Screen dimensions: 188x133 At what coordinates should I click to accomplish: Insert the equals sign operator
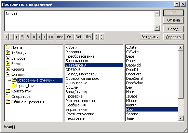[34, 37]
